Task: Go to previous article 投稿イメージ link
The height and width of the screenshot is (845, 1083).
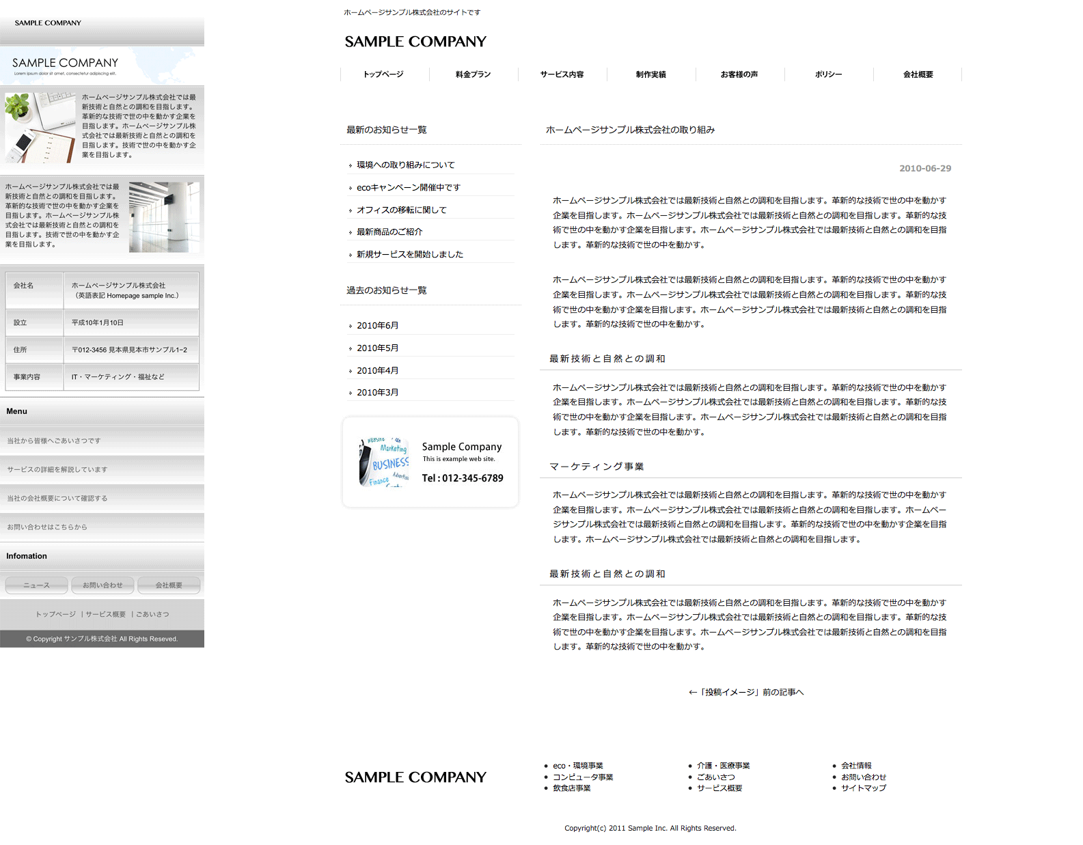Action: point(746,693)
